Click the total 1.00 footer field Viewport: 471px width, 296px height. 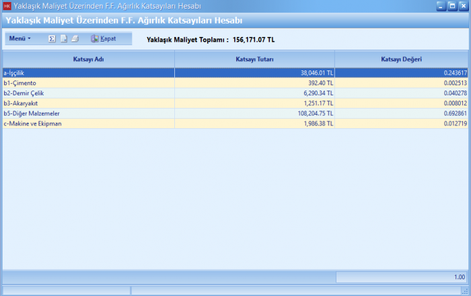(x=402, y=277)
